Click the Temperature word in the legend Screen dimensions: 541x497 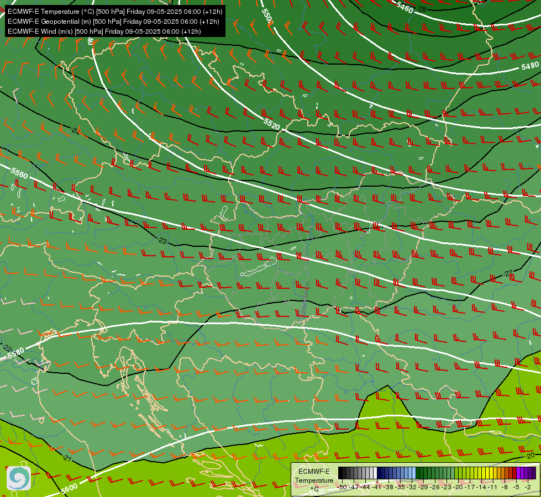tap(314, 481)
